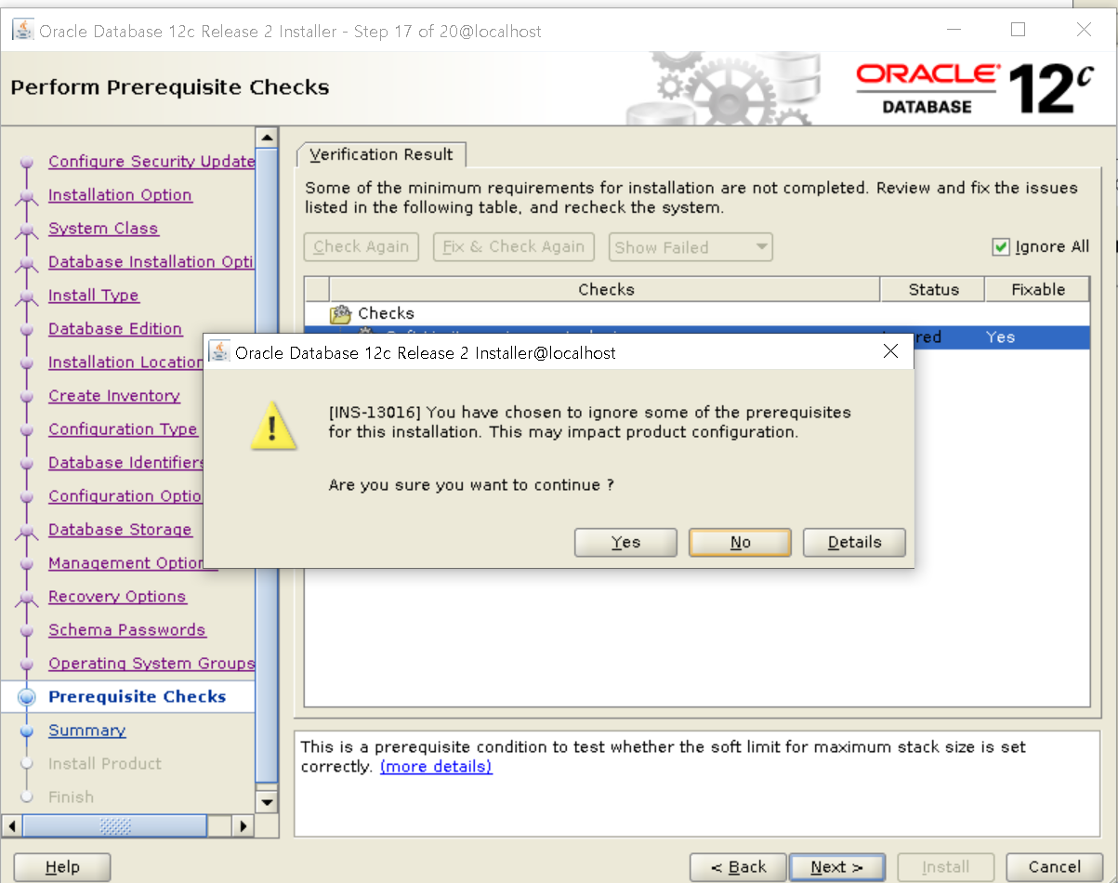Click the Install Type step marker icon
This screenshot has height=883, width=1118.
[x=27, y=297]
